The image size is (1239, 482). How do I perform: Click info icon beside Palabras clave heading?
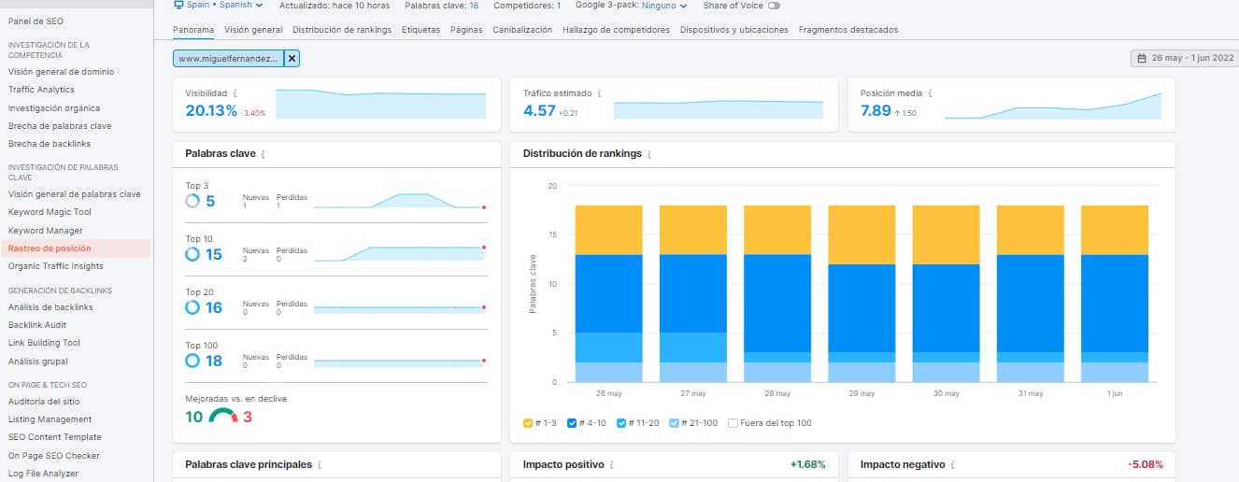point(264,154)
